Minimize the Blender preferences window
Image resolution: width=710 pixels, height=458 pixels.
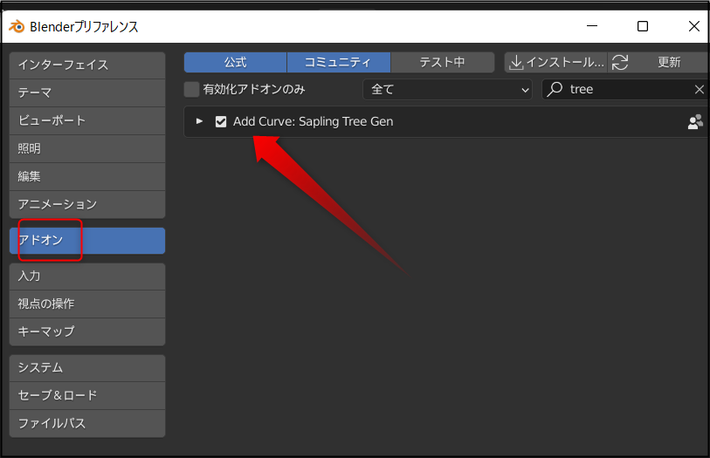pos(592,26)
